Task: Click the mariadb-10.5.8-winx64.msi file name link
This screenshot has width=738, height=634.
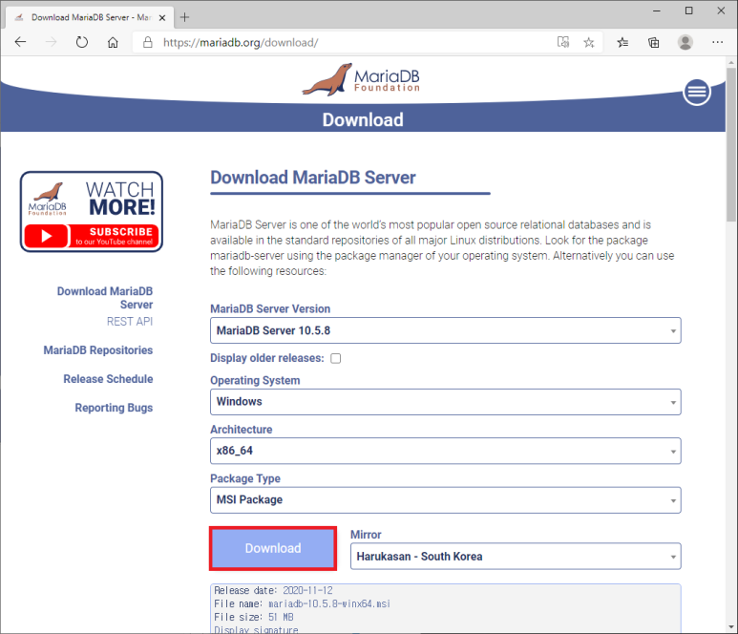Action: pyautogui.click(x=329, y=603)
